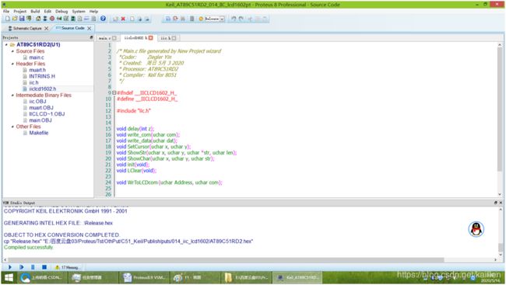Collapse the Other Files folder

[x=12, y=127]
